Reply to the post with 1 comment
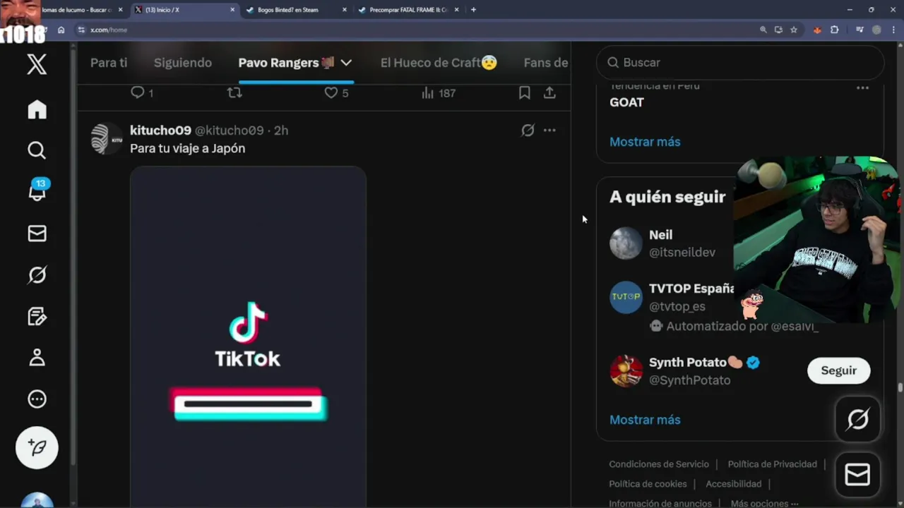This screenshot has height=508, width=904. click(x=142, y=92)
